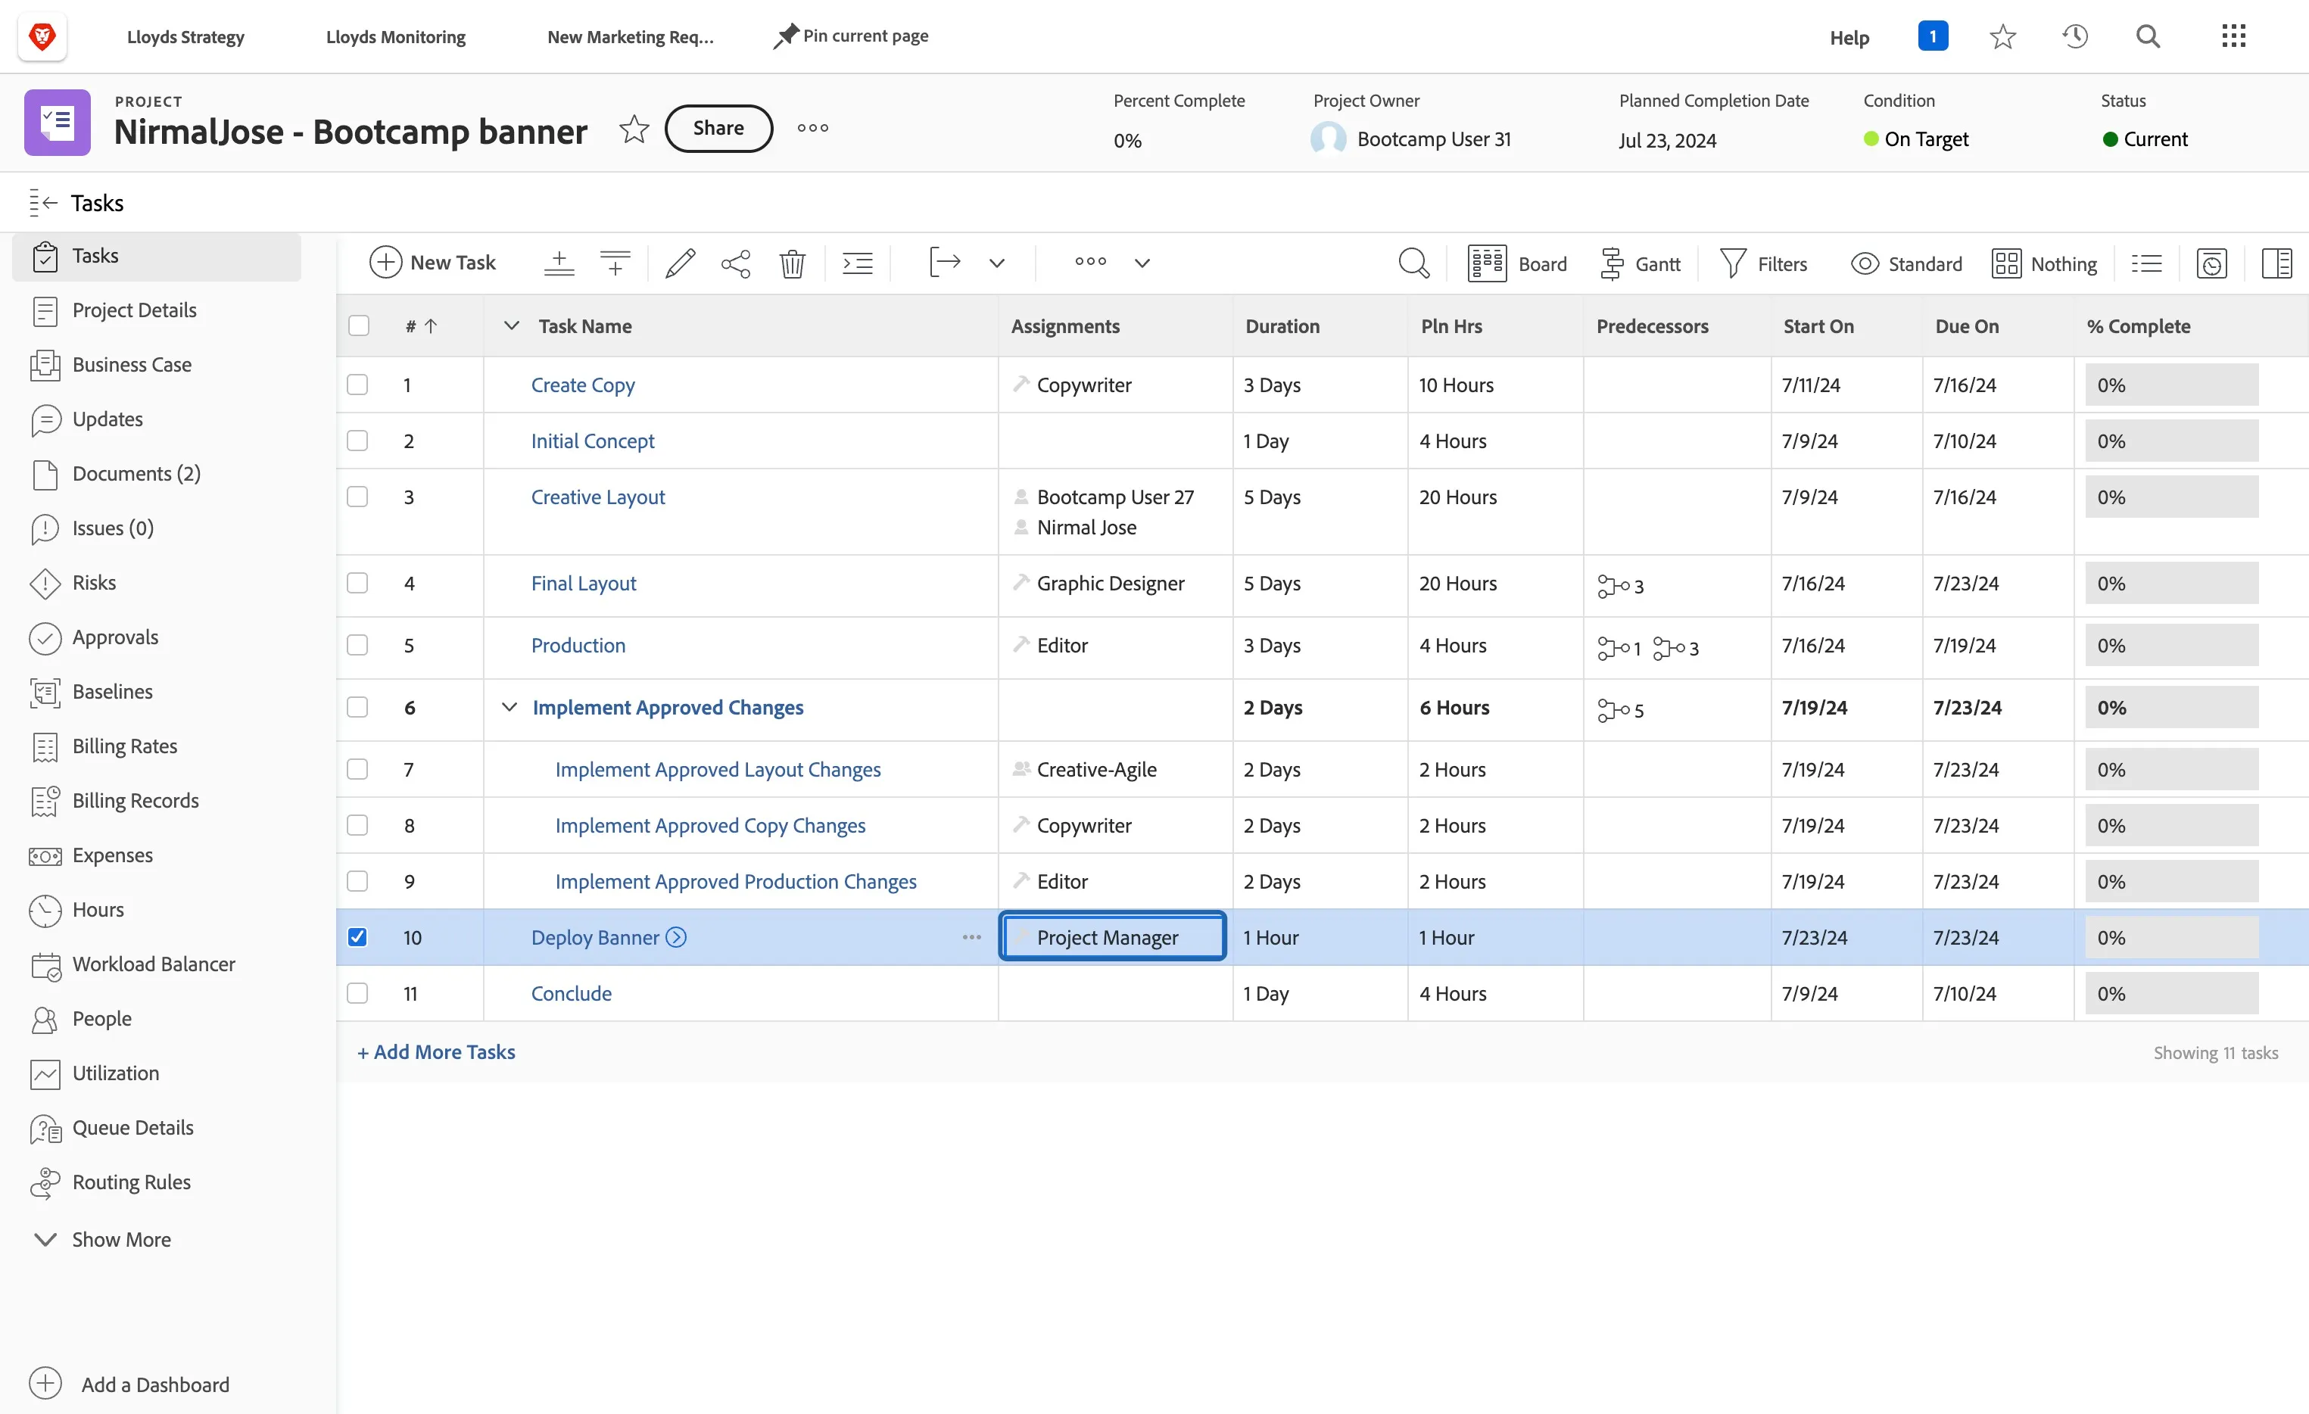Insert task above icon

(559, 263)
